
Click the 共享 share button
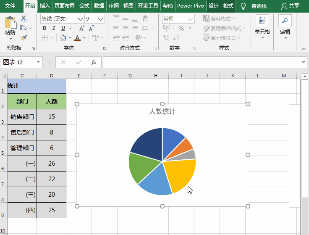point(291,6)
